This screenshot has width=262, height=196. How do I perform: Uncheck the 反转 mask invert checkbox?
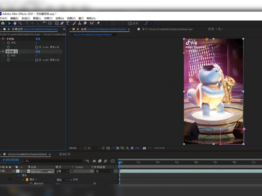click(71, 180)
